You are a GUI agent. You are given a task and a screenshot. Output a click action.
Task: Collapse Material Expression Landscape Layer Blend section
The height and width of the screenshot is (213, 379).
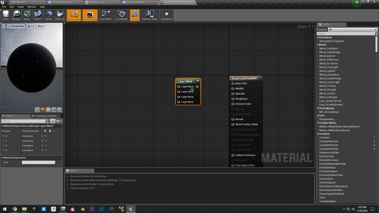[2, 126]
